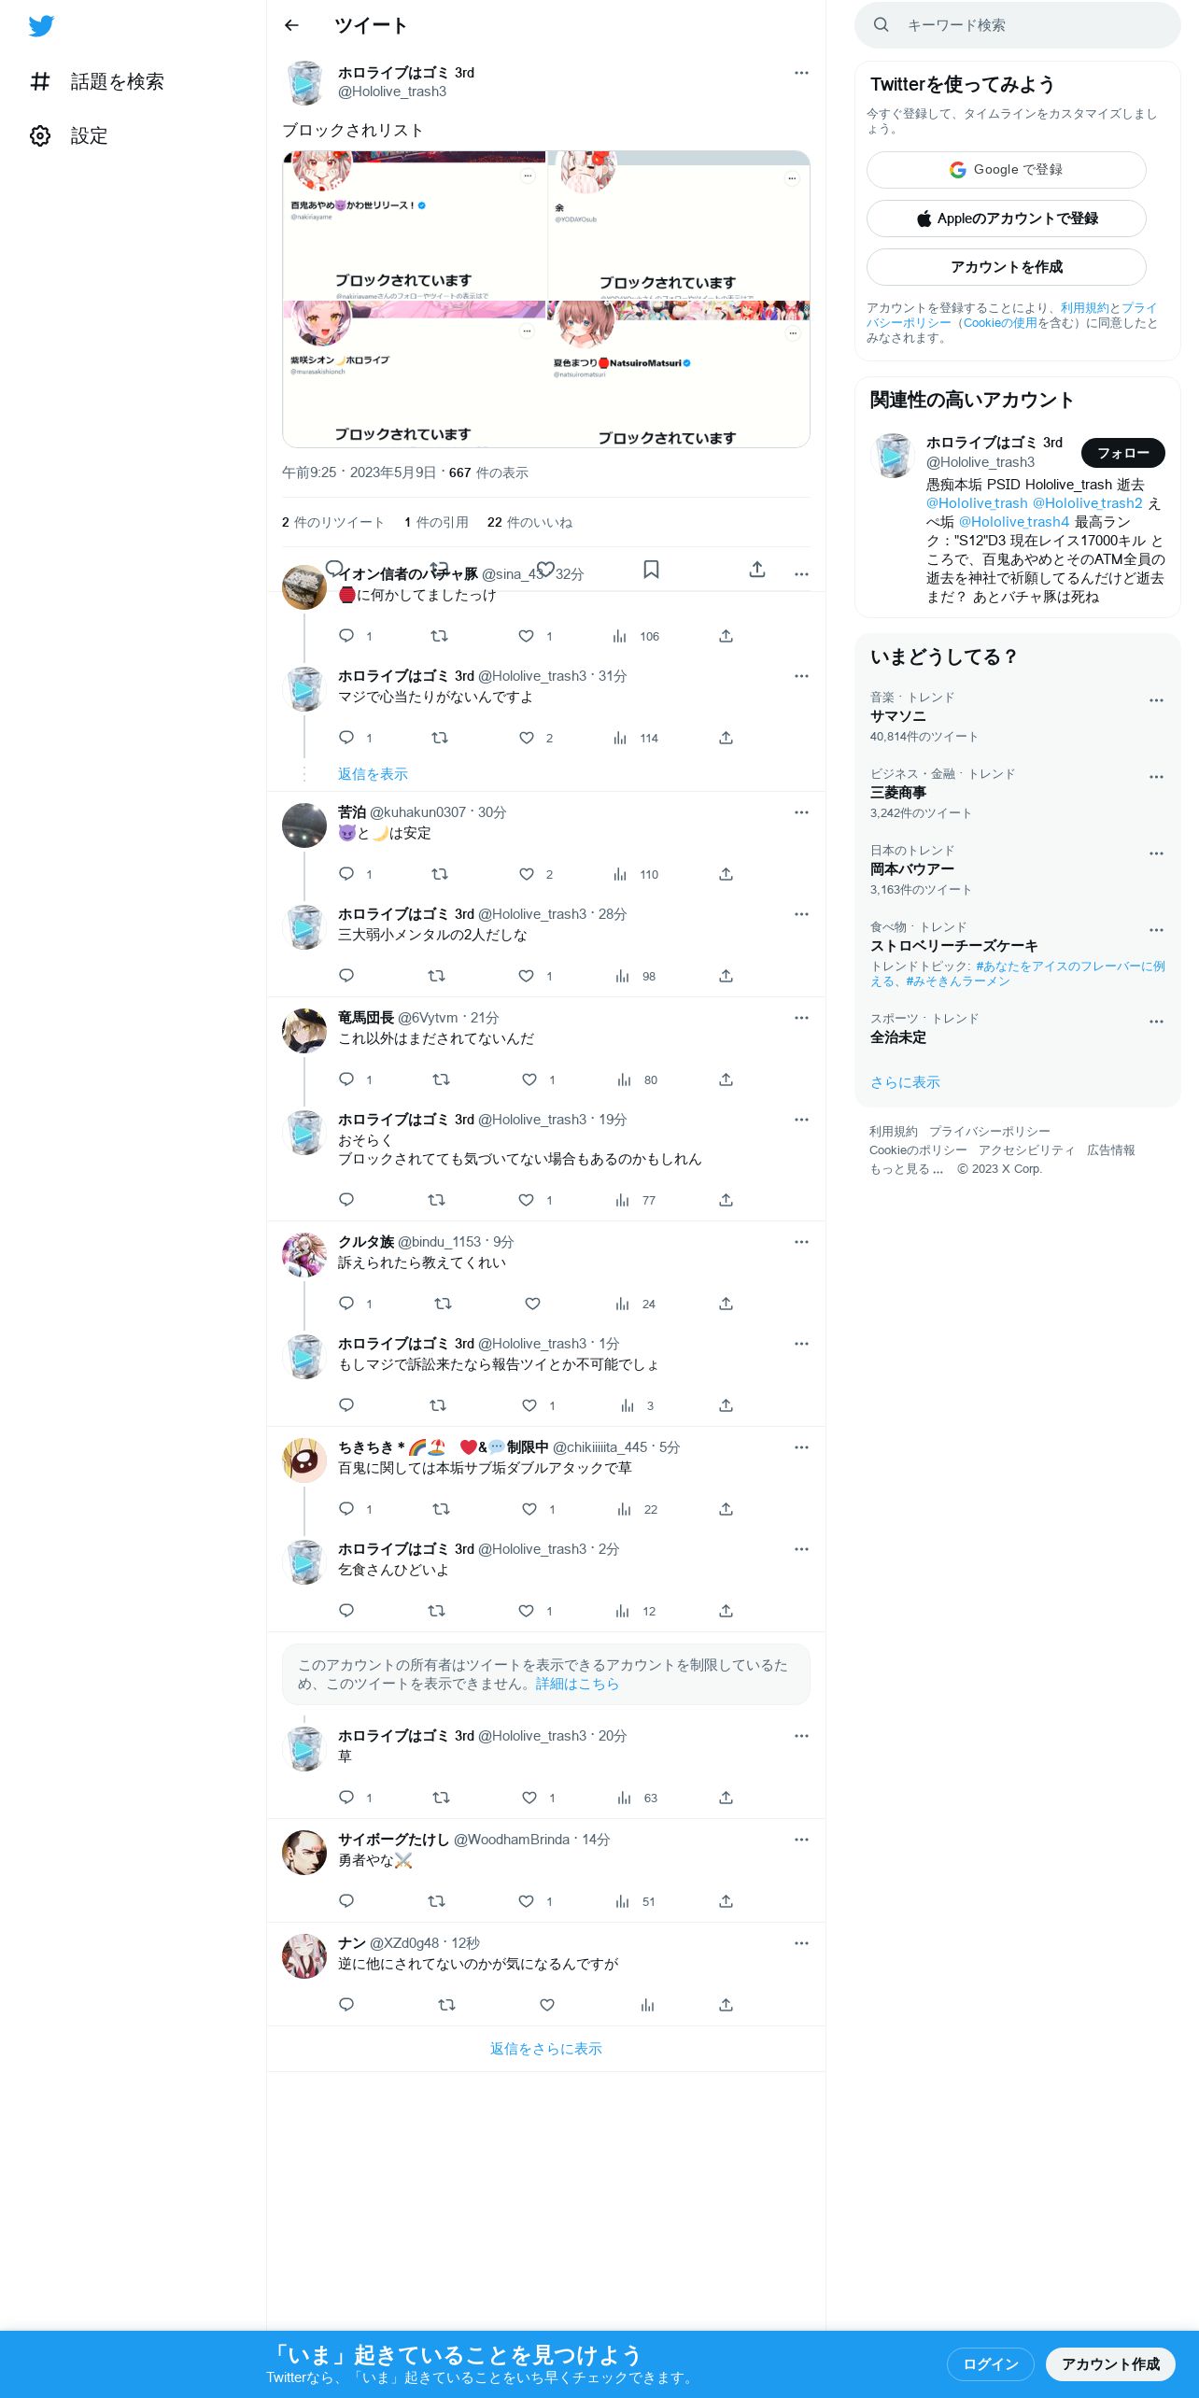This screenshot has height=2398, width=1199.
Task: Bookmark the main tweet
Action: (x=651, y=569)
